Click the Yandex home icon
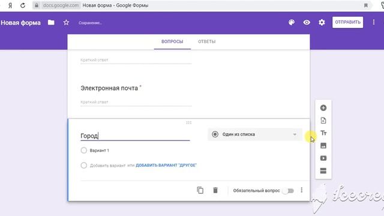 click(10, 5)
